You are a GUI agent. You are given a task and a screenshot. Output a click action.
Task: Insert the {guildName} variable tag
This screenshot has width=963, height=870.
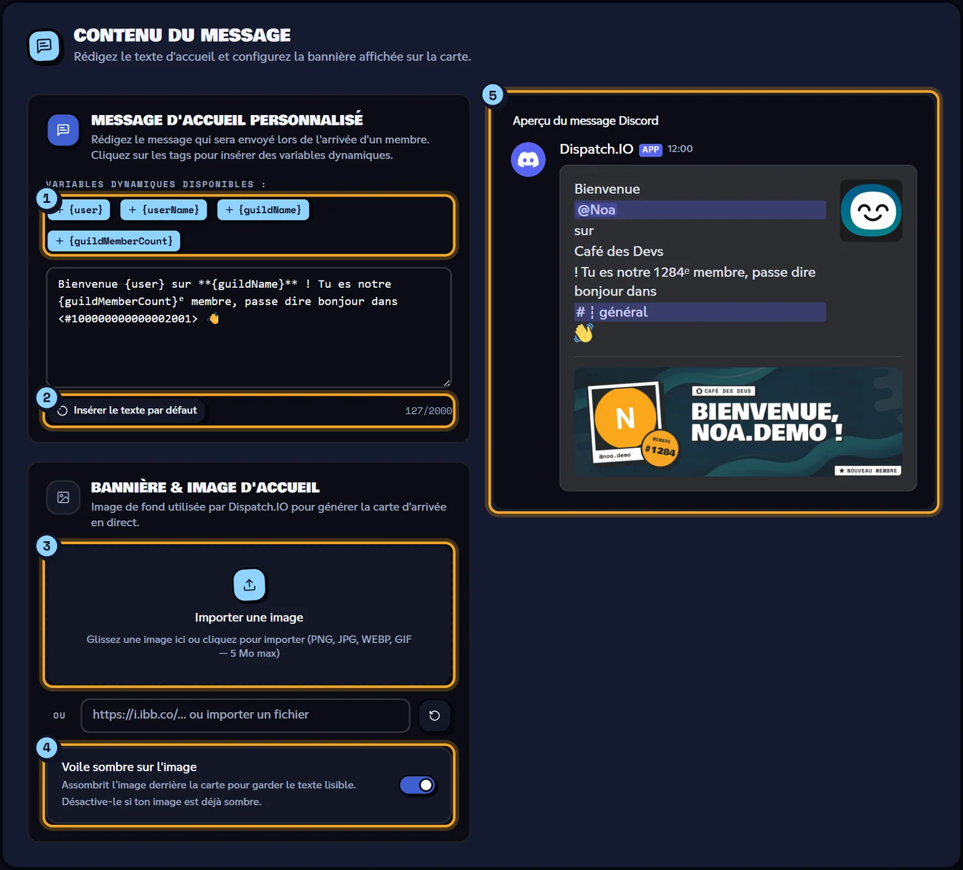263,210
